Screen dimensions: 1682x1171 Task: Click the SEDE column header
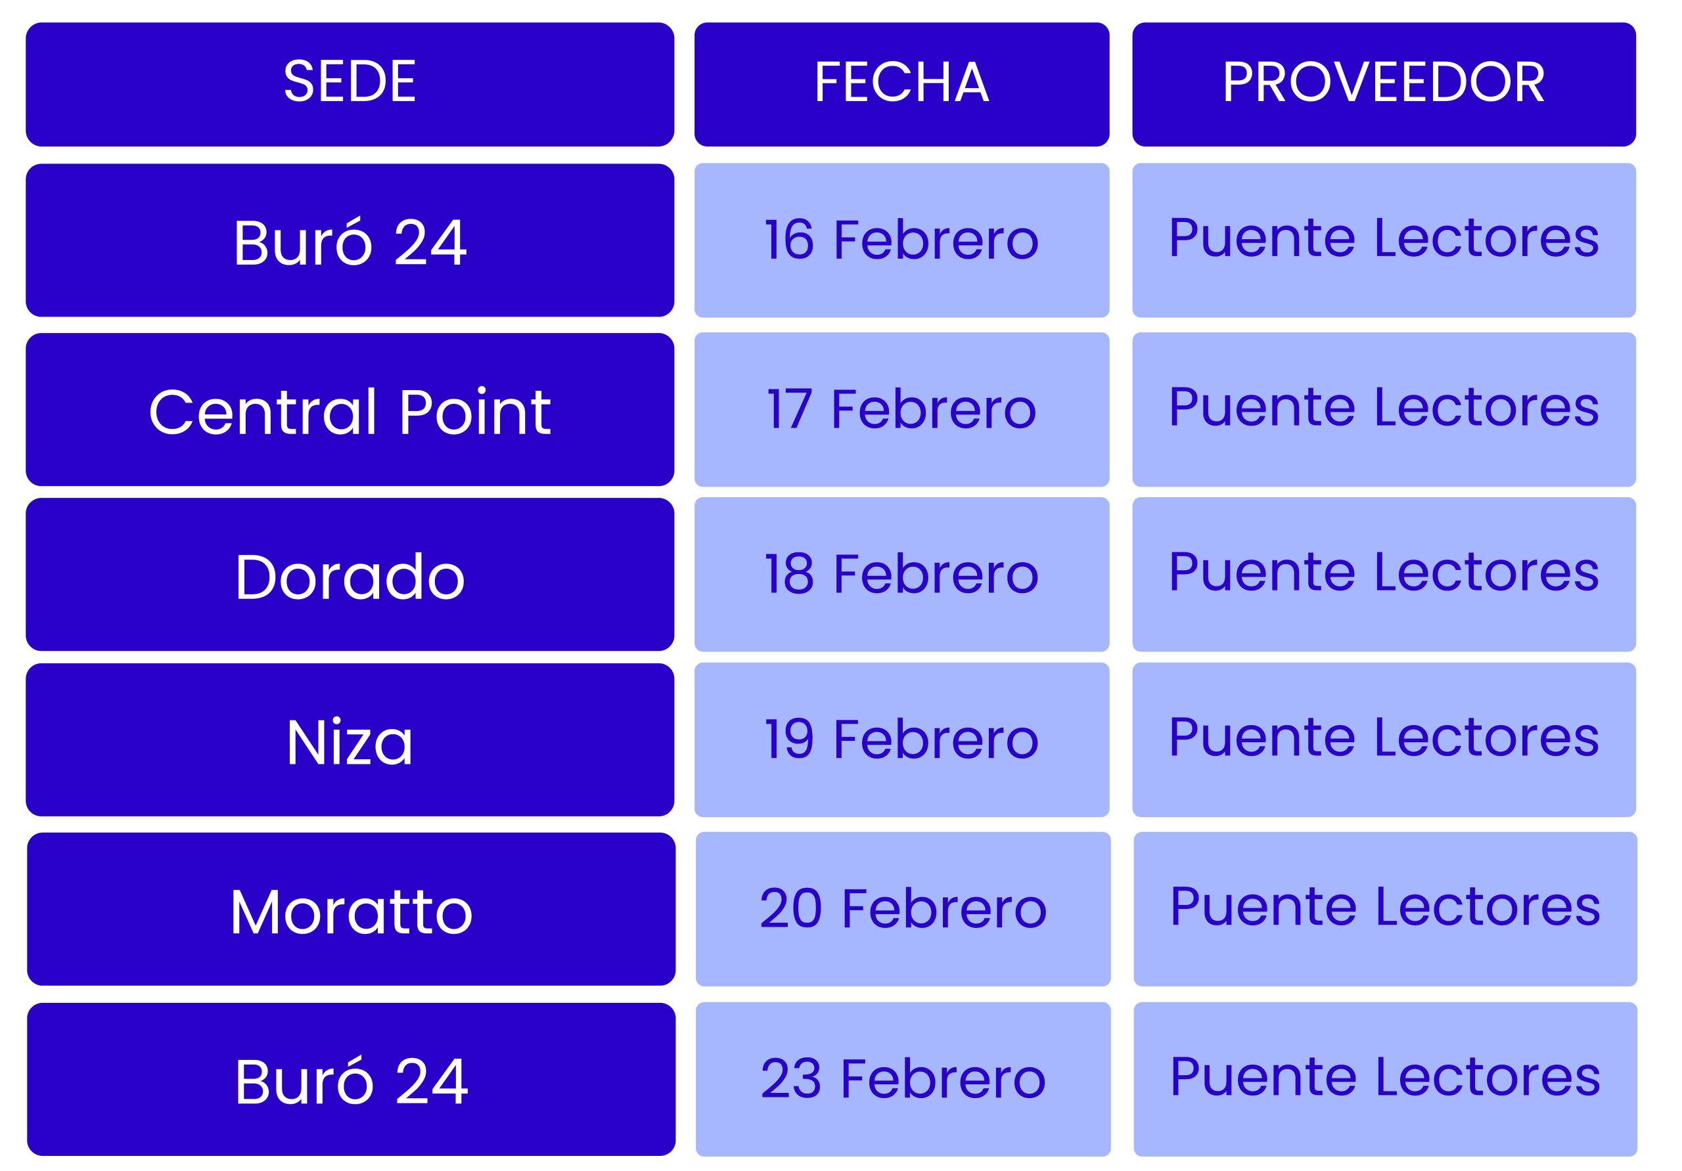(x=350, y=83)
